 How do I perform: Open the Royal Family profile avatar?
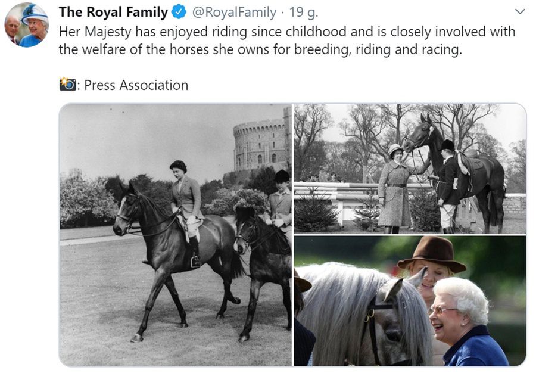coord(26,24)
